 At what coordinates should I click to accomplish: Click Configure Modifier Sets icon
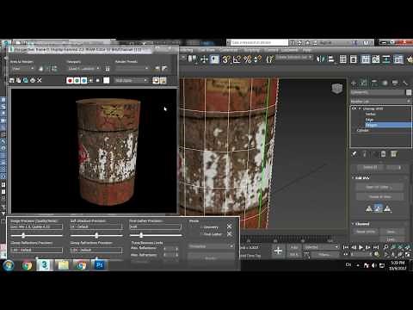click(394, 154)
